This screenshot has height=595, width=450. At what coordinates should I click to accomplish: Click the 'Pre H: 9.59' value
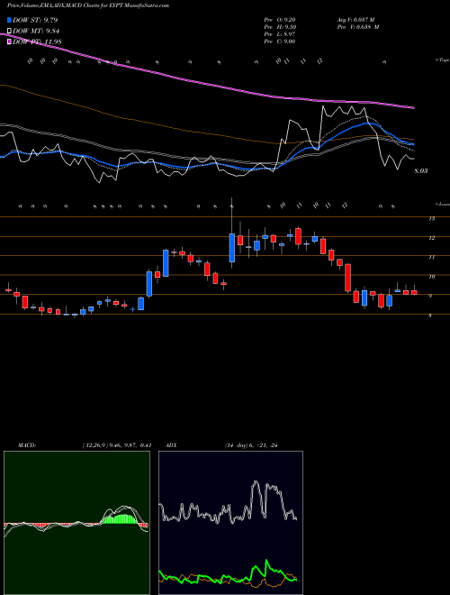[x=280, y=27]
